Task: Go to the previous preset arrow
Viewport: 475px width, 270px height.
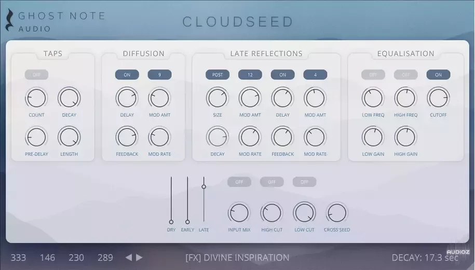Action: click(x=129, y=258)
